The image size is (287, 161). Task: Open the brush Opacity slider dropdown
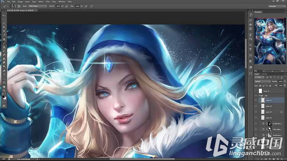tap(63, 6)
